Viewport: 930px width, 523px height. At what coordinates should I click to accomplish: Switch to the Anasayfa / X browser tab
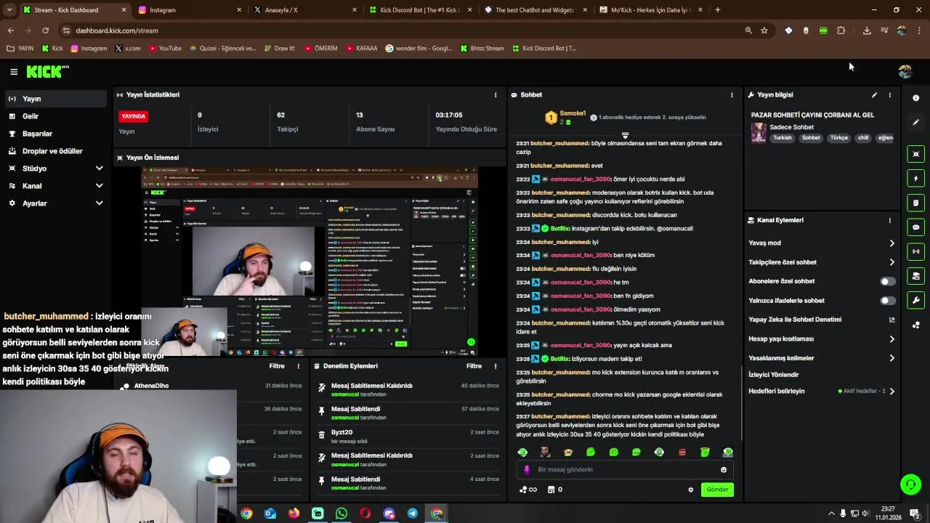[x=304, y=10]
